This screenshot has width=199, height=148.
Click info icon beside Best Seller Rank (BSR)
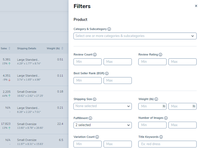[x=107, y=73]
